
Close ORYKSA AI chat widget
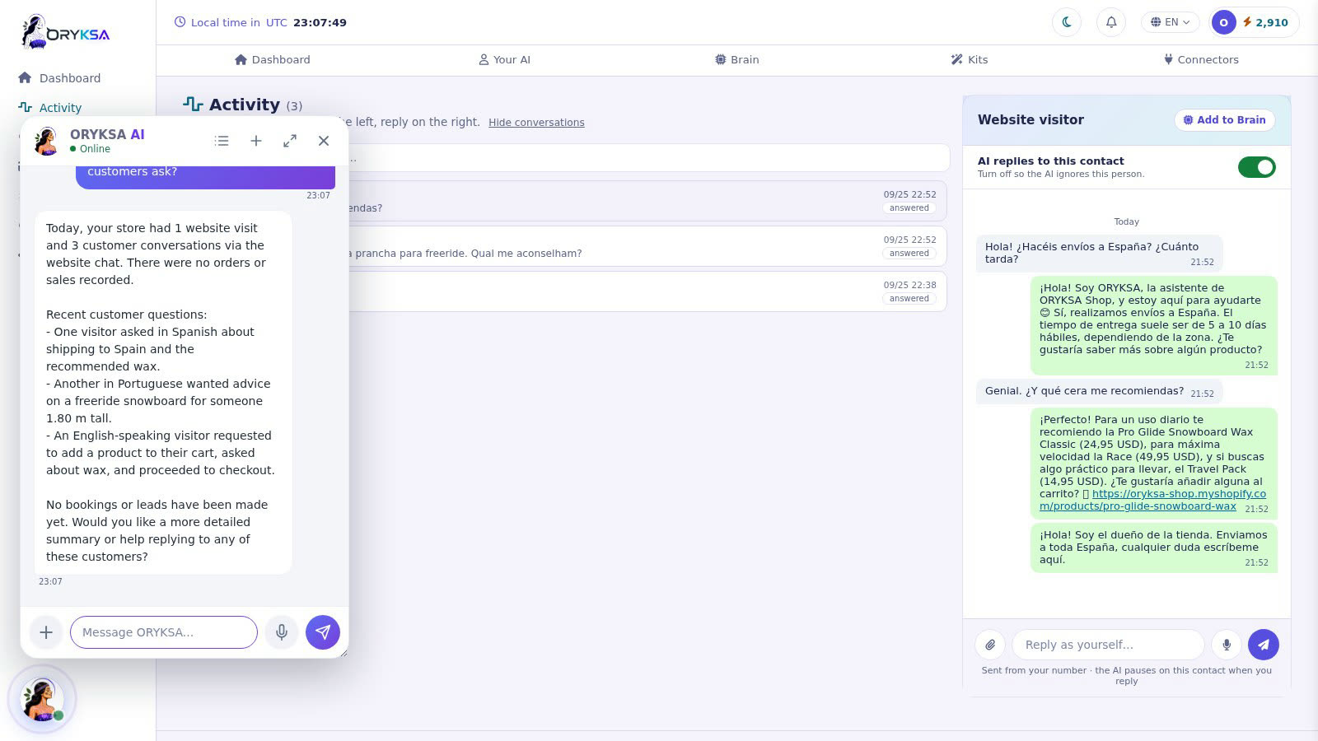click(324, 141)
